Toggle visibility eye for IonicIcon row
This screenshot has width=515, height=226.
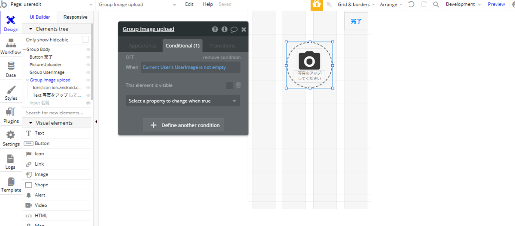pyautogui.click(x=88, y=88)
